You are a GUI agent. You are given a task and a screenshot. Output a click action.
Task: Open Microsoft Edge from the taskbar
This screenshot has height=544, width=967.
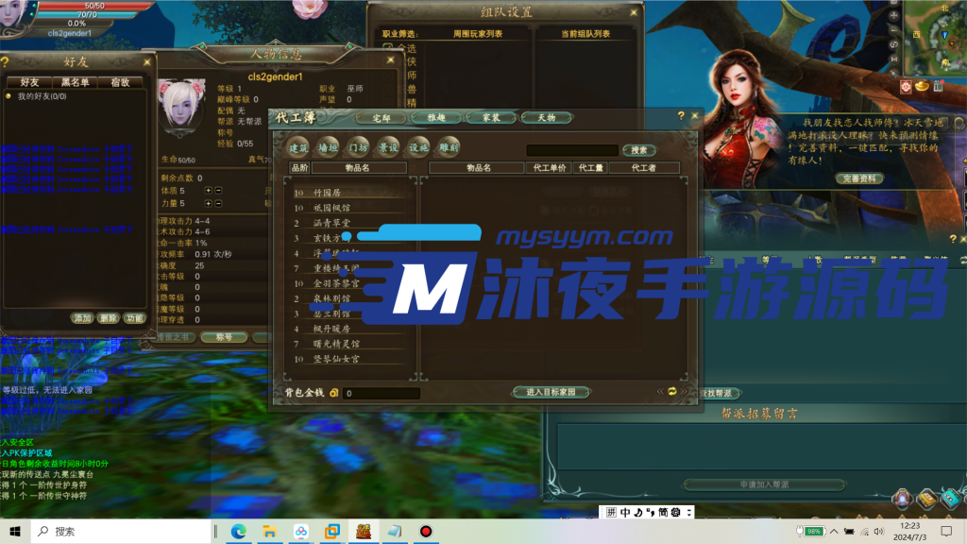239,532
